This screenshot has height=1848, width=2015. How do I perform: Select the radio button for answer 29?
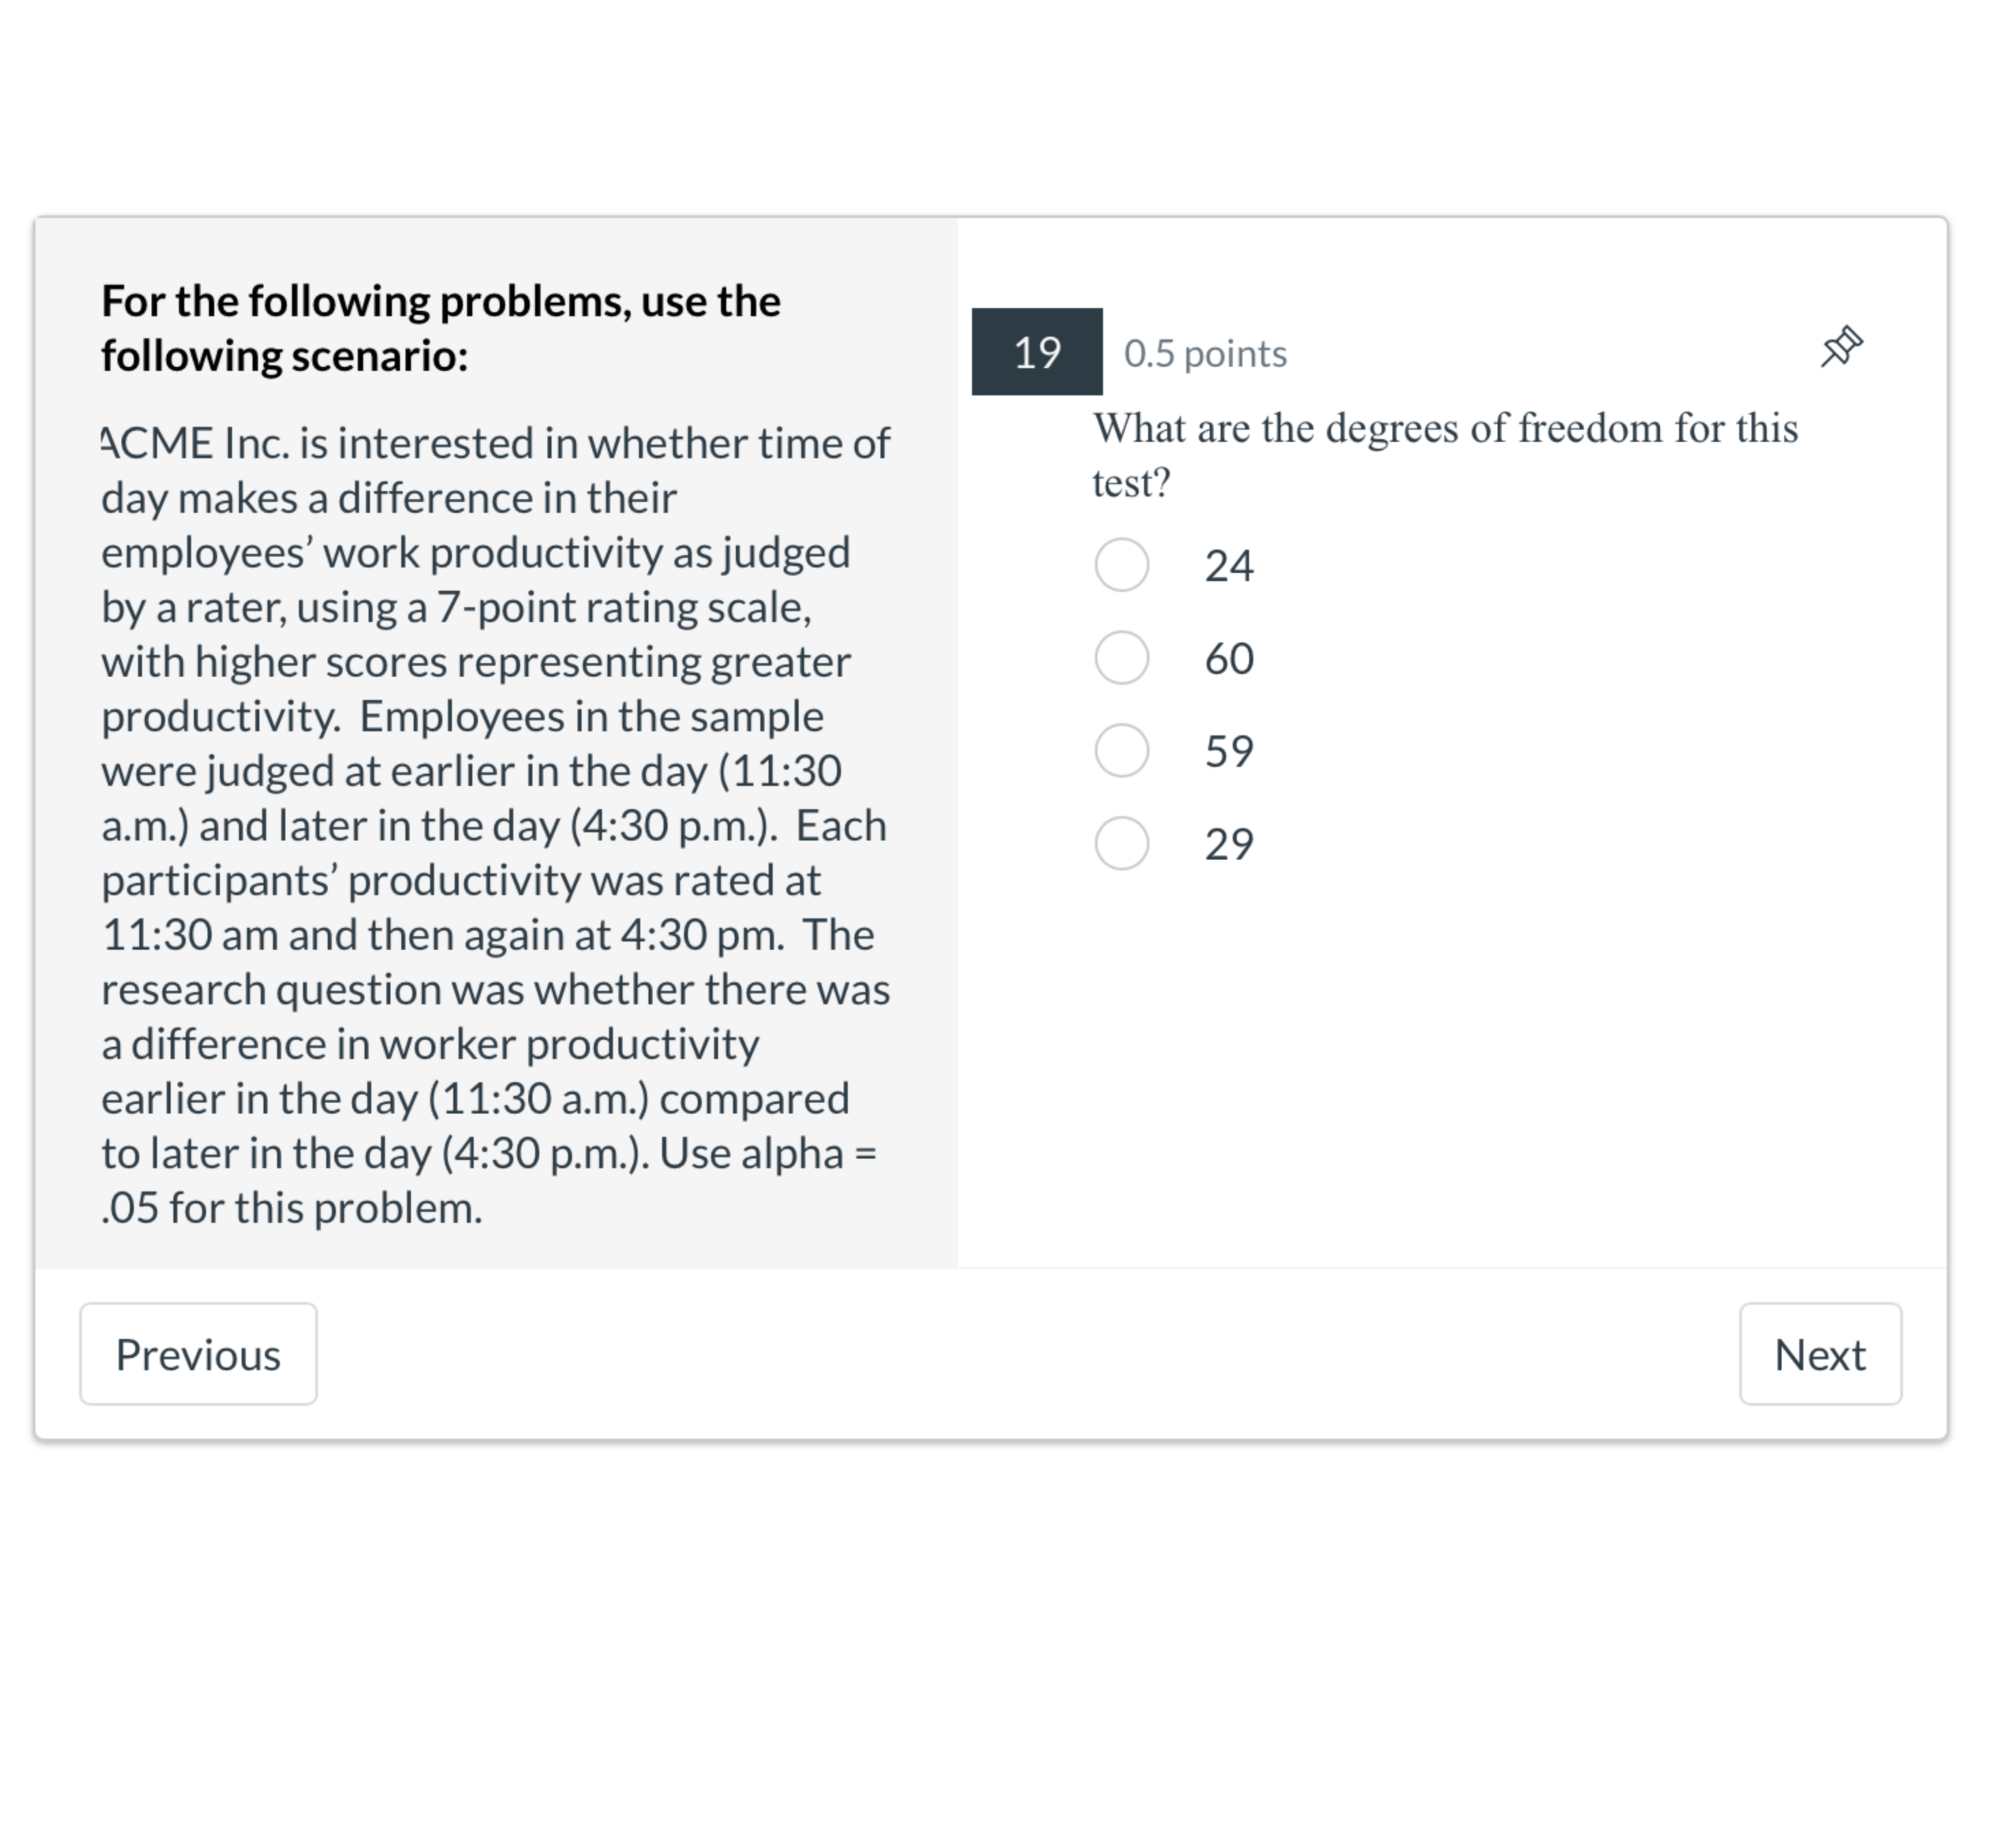tap(1122, 845)
